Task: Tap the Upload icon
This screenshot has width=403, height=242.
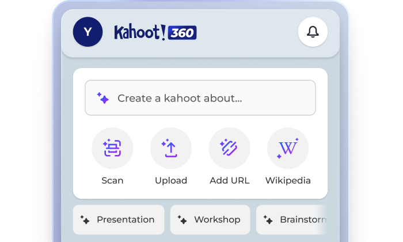Action: (x=171, y=148)
